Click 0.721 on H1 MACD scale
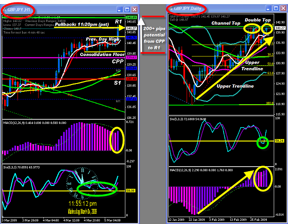 129,122
